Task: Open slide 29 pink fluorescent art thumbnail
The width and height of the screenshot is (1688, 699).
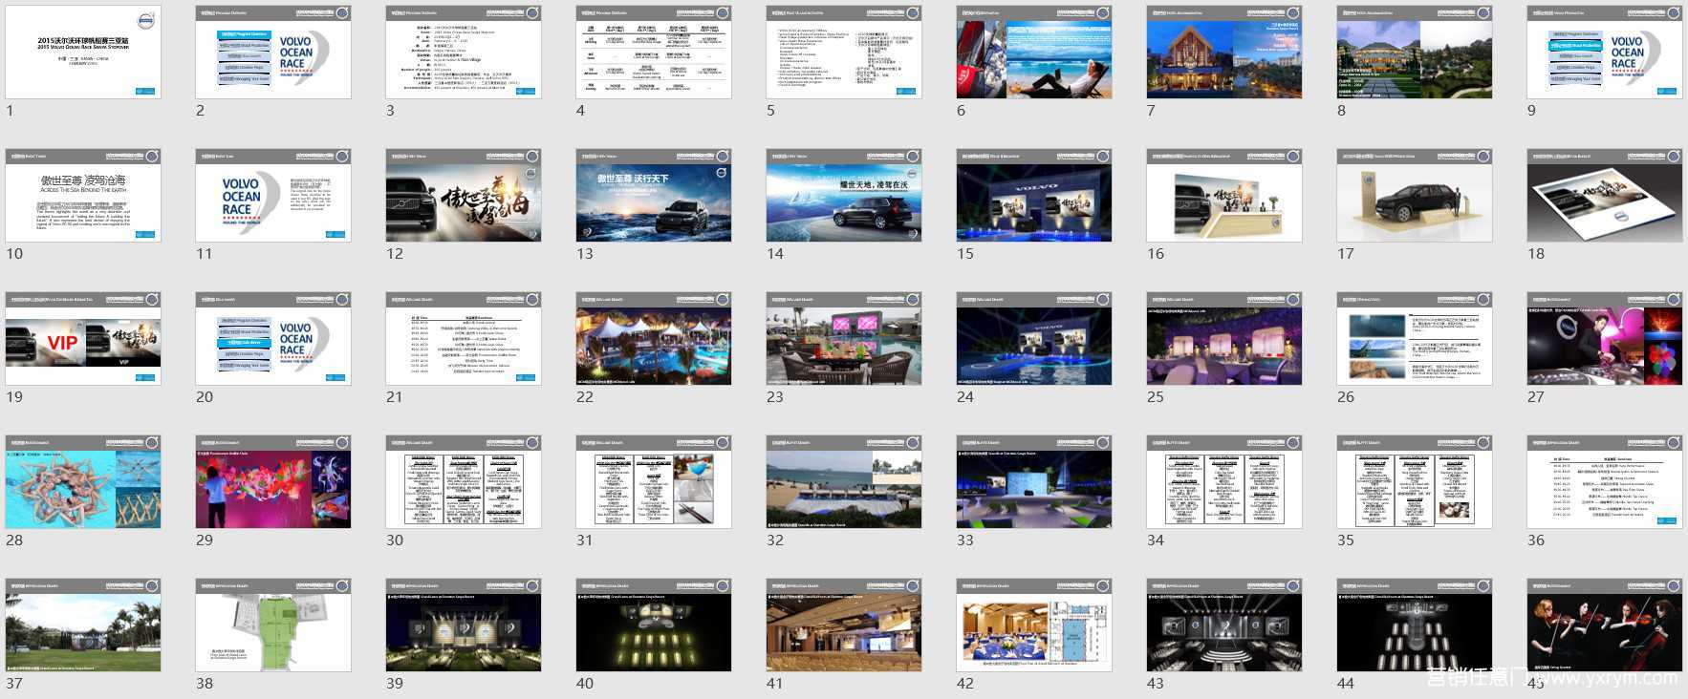Action: [x=273, y=481]
